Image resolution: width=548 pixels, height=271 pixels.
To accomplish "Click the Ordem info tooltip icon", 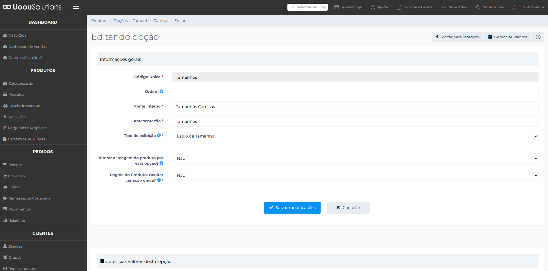I will tap(162, 91).
